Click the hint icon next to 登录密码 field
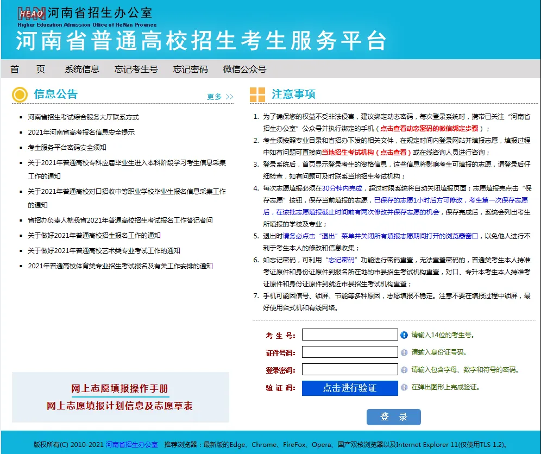541x454 pixels. tap(404, 370)
